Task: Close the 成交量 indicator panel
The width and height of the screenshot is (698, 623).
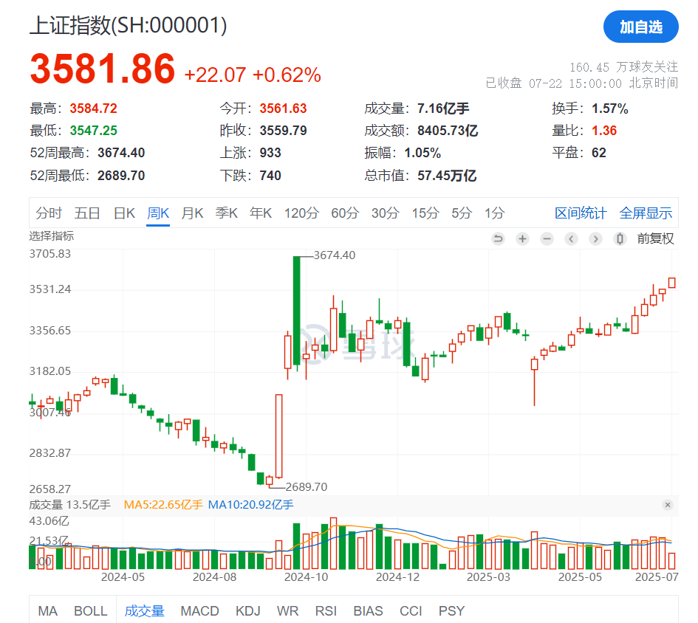Action: [667, 505]
